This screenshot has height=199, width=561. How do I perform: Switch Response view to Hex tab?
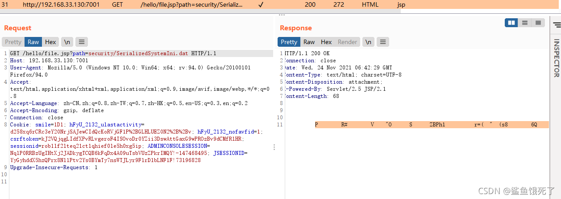coord(326,42)
